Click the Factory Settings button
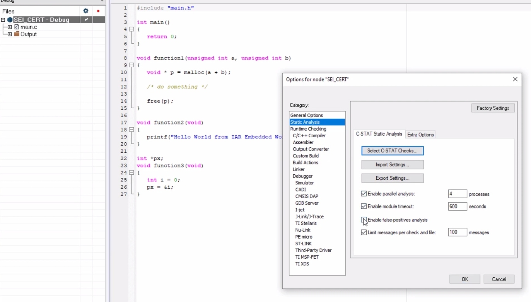The height and width of the screenshot is (302, 531). pos(493,108)
